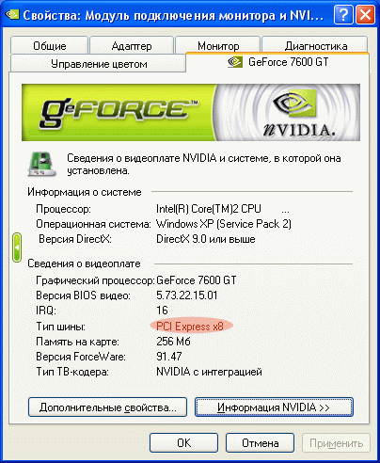Screen dimensions: 380x463
Task: Open Дополнительные свойства button
Action: 107,407
